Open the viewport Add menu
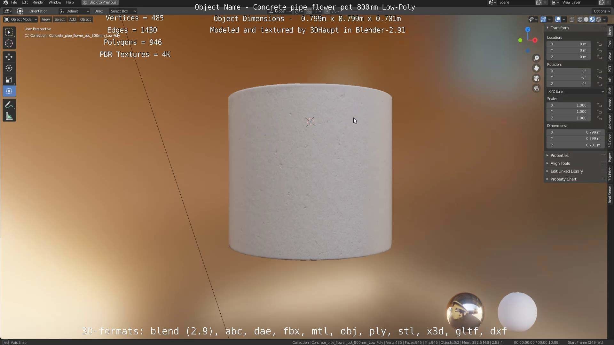The height and width of the screenshot is (345, 614). coord(73,19)
